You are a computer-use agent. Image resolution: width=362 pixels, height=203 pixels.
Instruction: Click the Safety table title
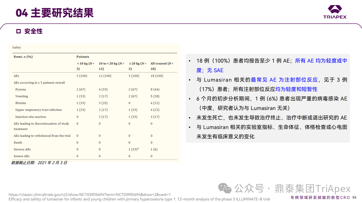point(17,47)
